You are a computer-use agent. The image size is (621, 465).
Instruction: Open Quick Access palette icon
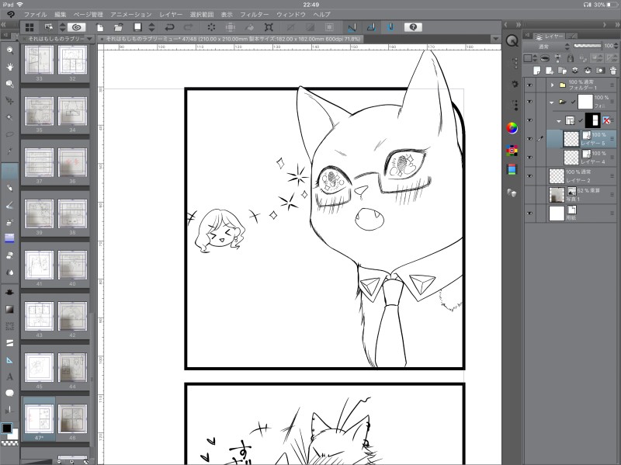pos(512,41)
